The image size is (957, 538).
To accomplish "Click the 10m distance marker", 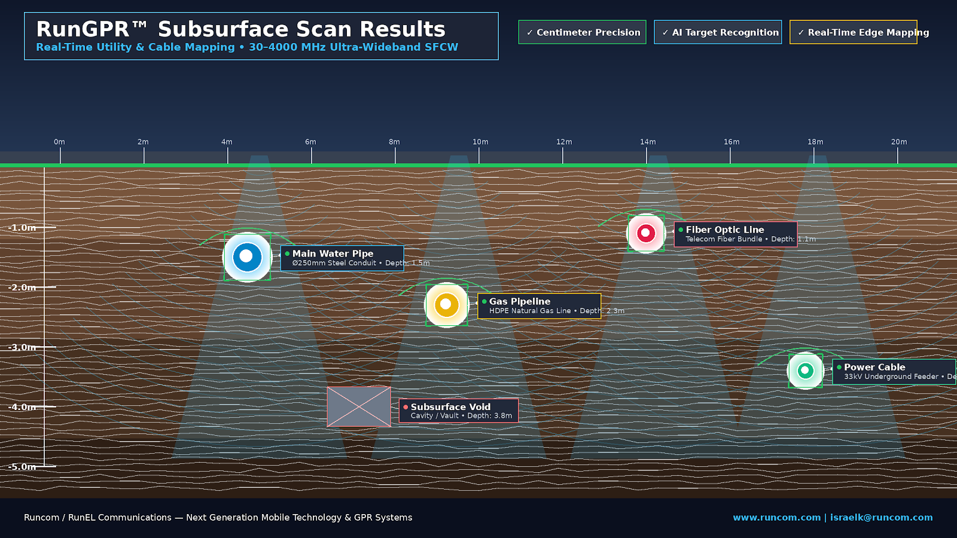I will [x=480, y=142].
